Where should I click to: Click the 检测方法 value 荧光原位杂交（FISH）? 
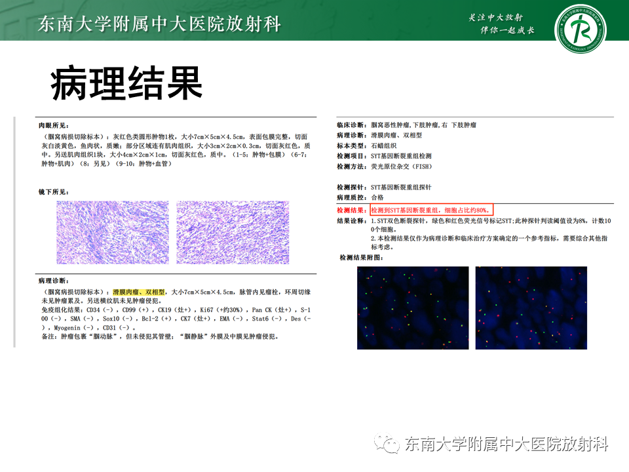click(x=402, y=167)
